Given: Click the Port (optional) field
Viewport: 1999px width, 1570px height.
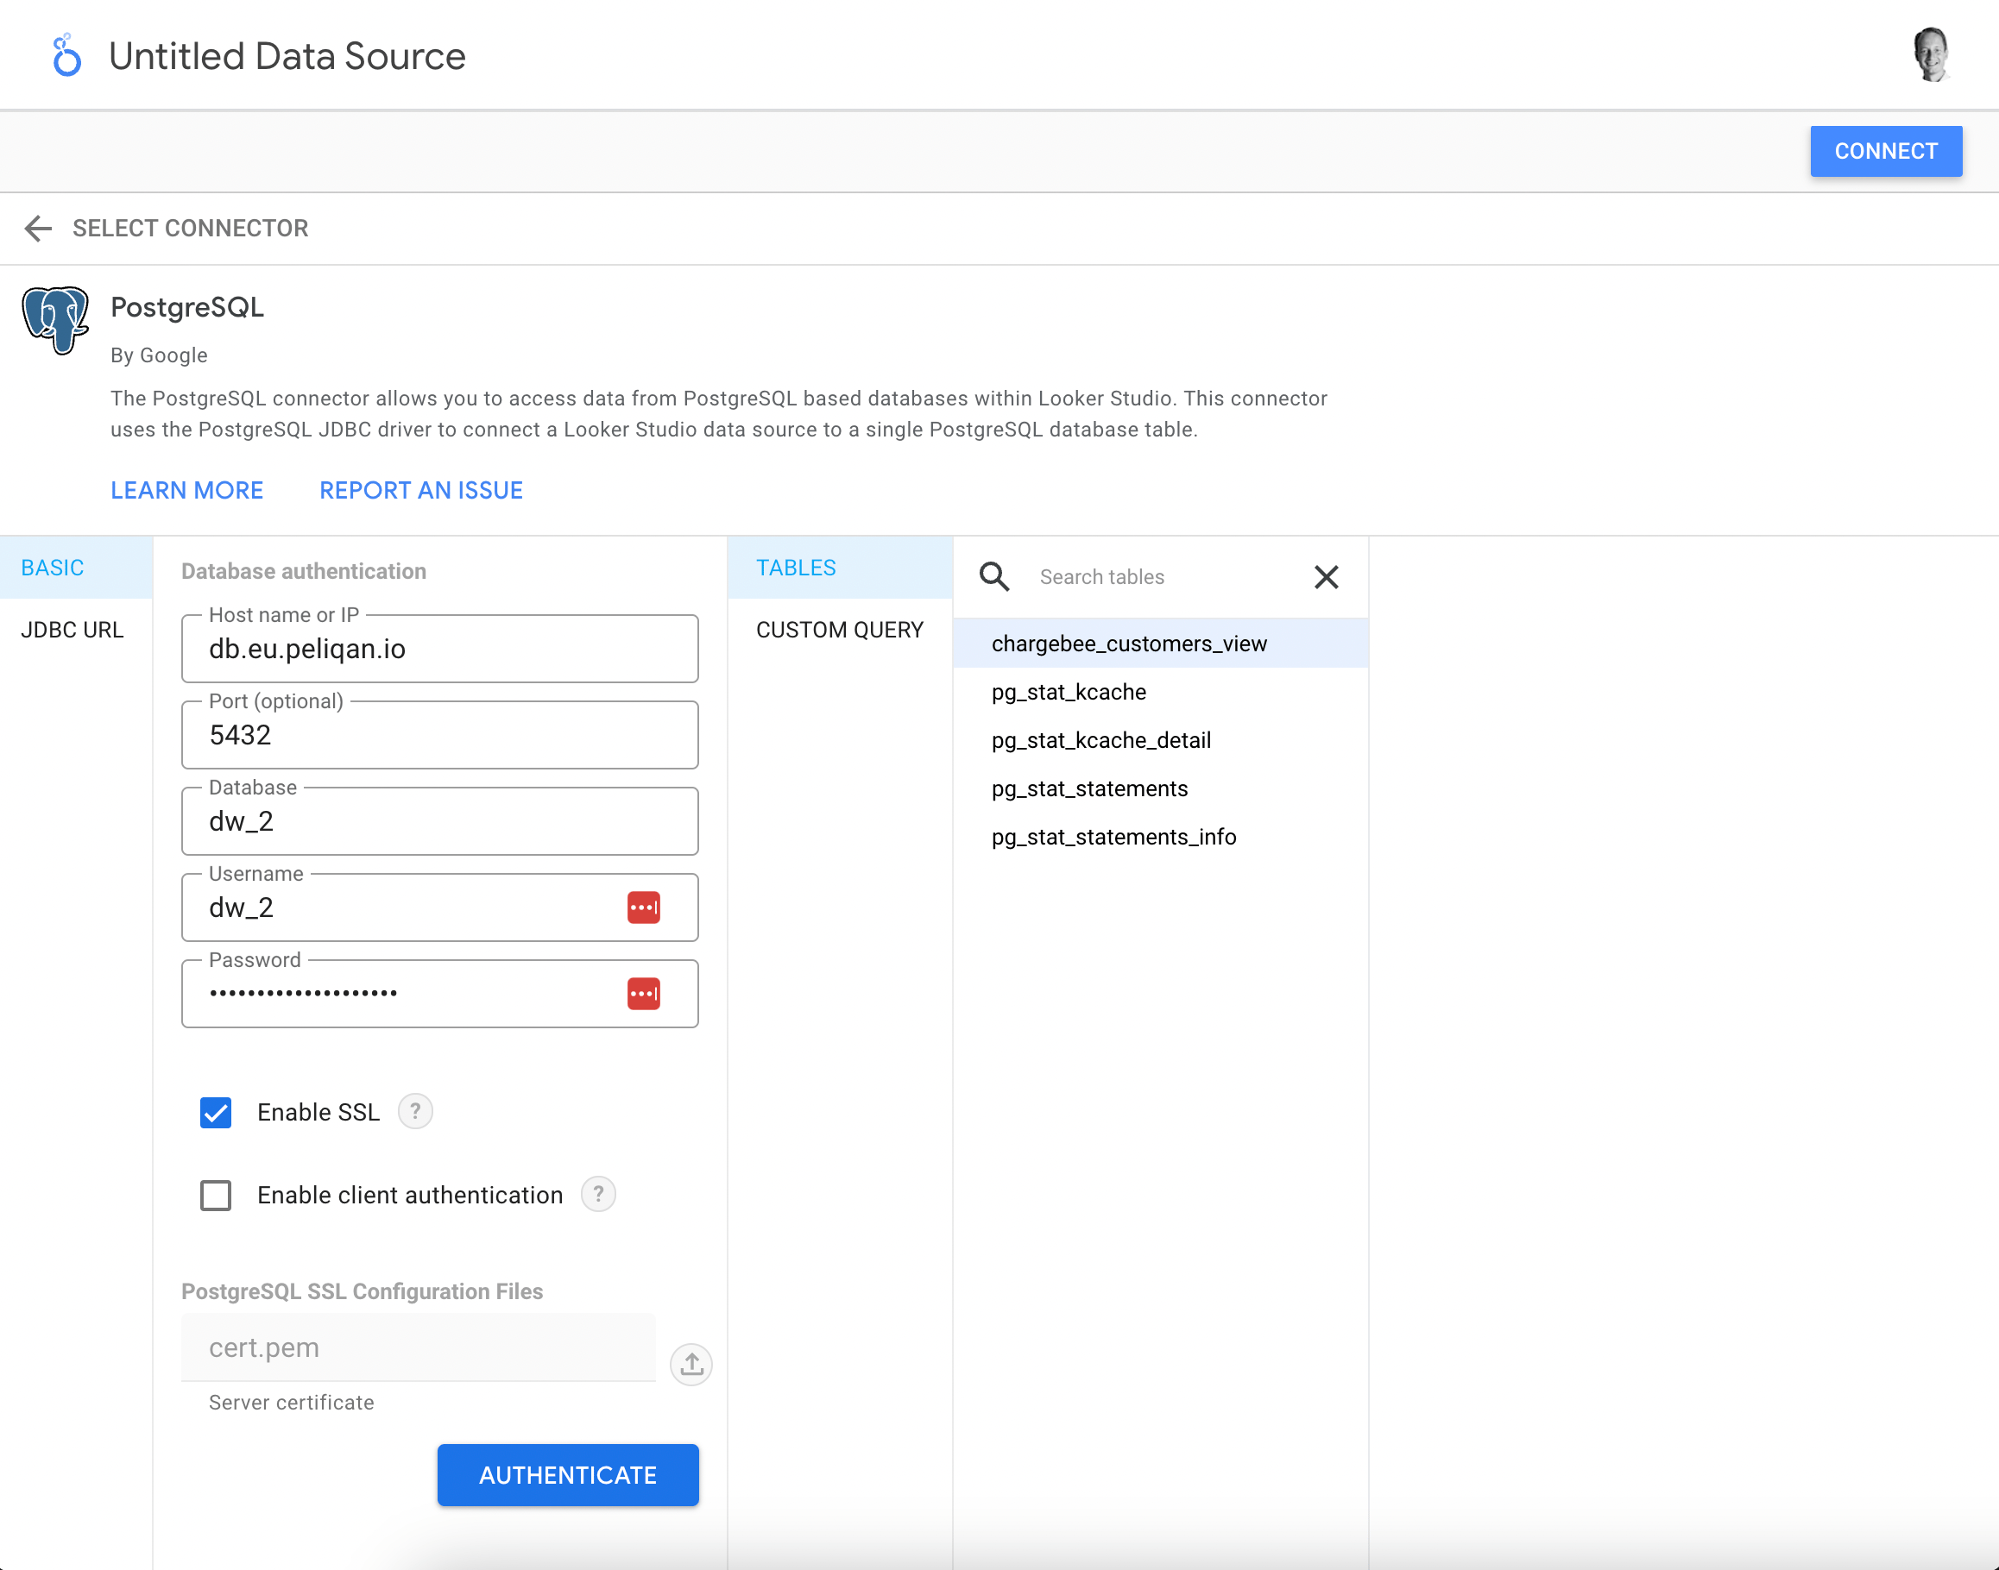Looking at the screenshot, I should click(439, 735).
